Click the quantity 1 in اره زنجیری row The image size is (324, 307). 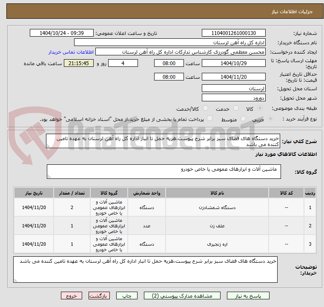[x=72, y=244]
